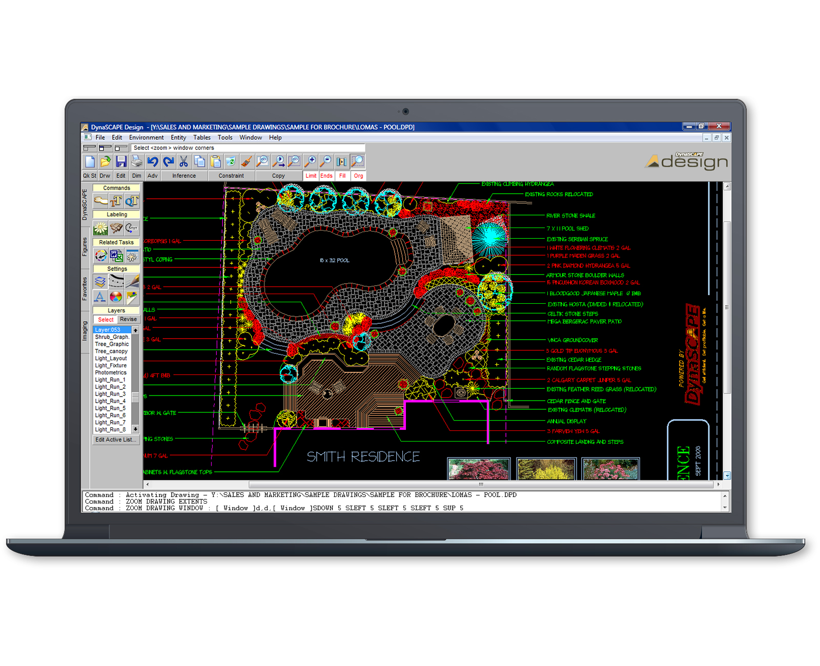Open the Environment menu

(146, 137)
